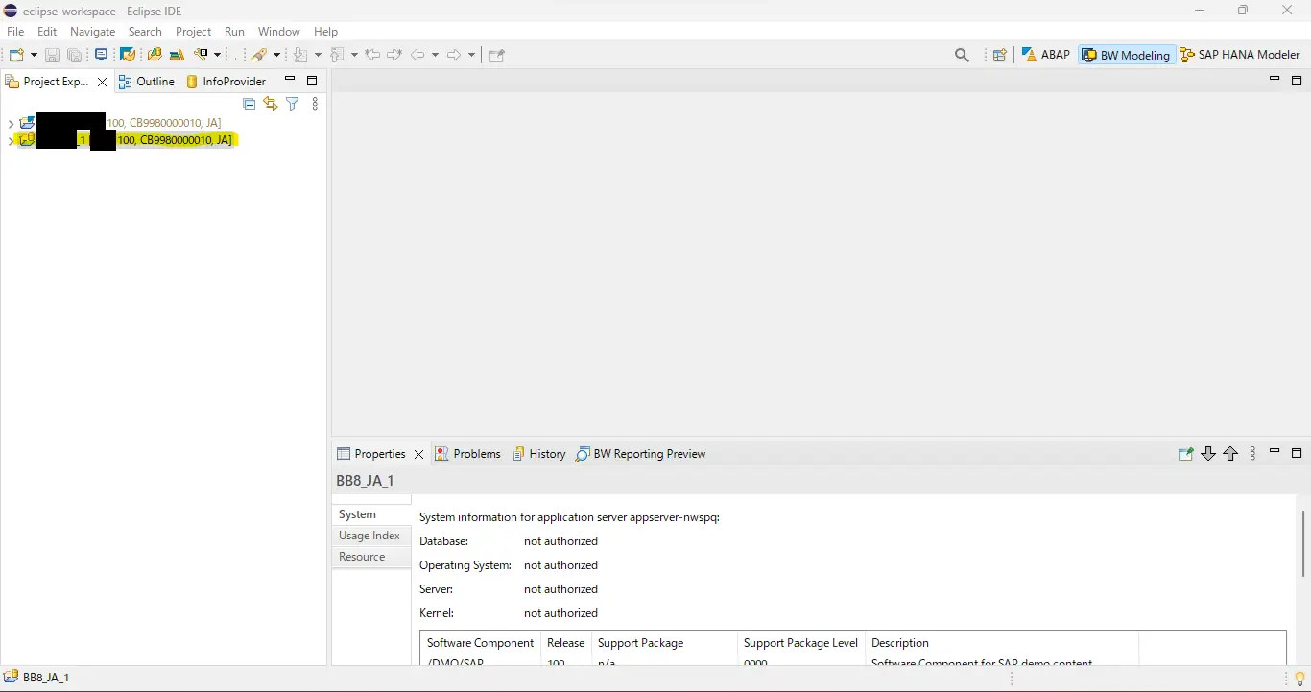Viewport: 1311px width, 692px height.
Task: Click the pen marker toolbar icon
Action: coord(260,55)
